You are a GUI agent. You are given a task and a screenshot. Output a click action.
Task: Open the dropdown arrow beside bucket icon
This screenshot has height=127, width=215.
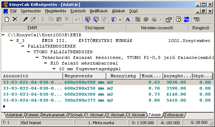pyautogui.click(x=161, y=20)
